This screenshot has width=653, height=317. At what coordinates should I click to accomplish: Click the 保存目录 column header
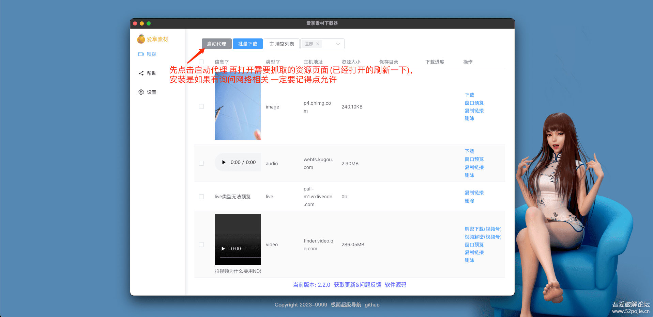point(389,62)
